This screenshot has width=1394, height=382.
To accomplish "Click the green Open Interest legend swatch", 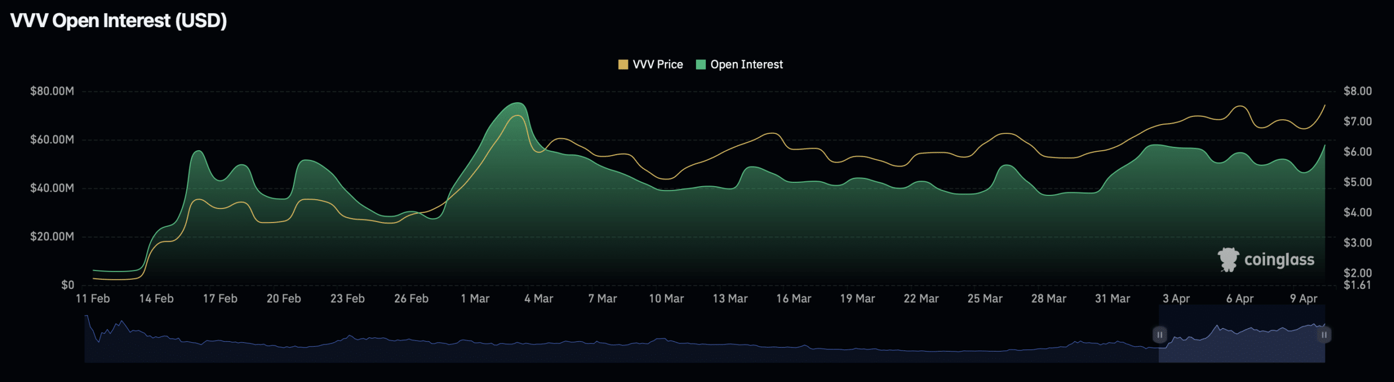I will point(701,65).
